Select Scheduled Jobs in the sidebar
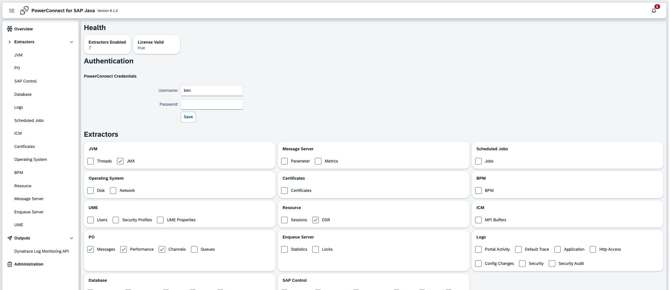670x290 pixels. pos(29,121)
